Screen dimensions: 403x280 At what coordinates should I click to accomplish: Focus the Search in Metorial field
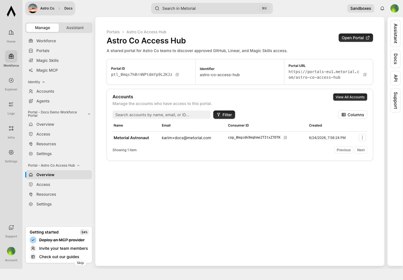[212, 8]
